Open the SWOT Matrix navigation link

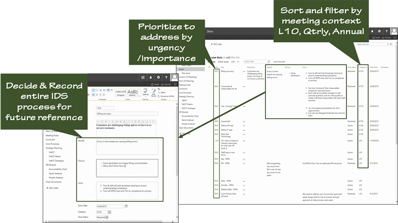pyautogui.click(x=55, y=156)
